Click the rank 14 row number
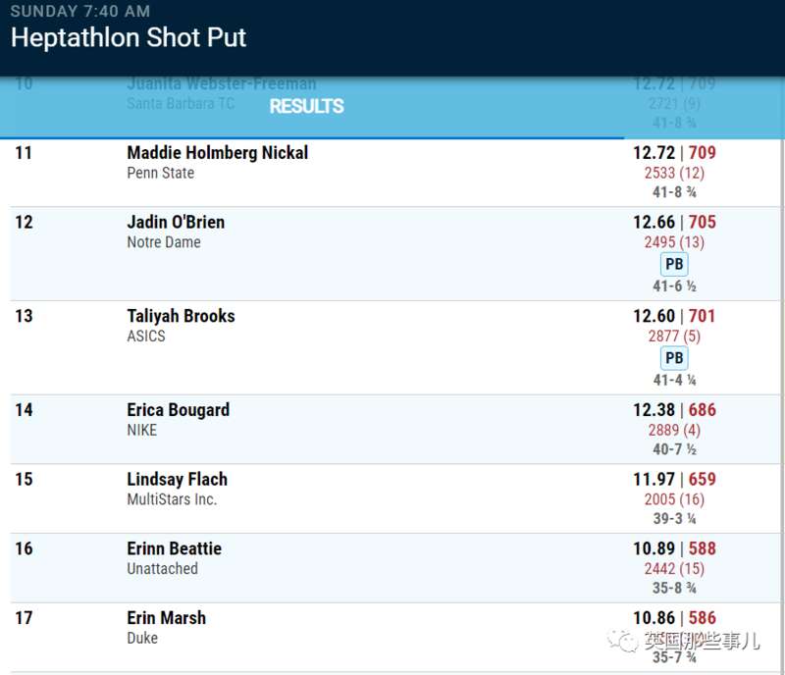This screenshot has height=675, width=785. [24, 410]
